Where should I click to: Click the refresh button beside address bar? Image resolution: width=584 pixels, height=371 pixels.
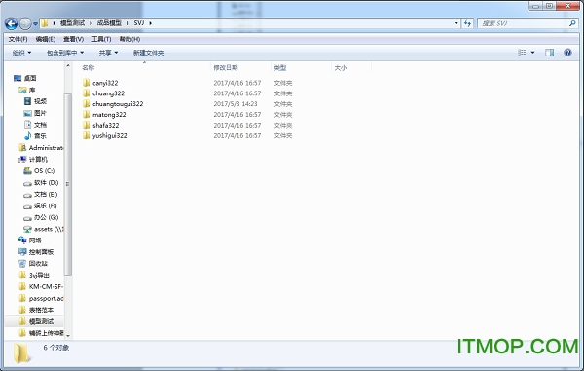[467, 23]
